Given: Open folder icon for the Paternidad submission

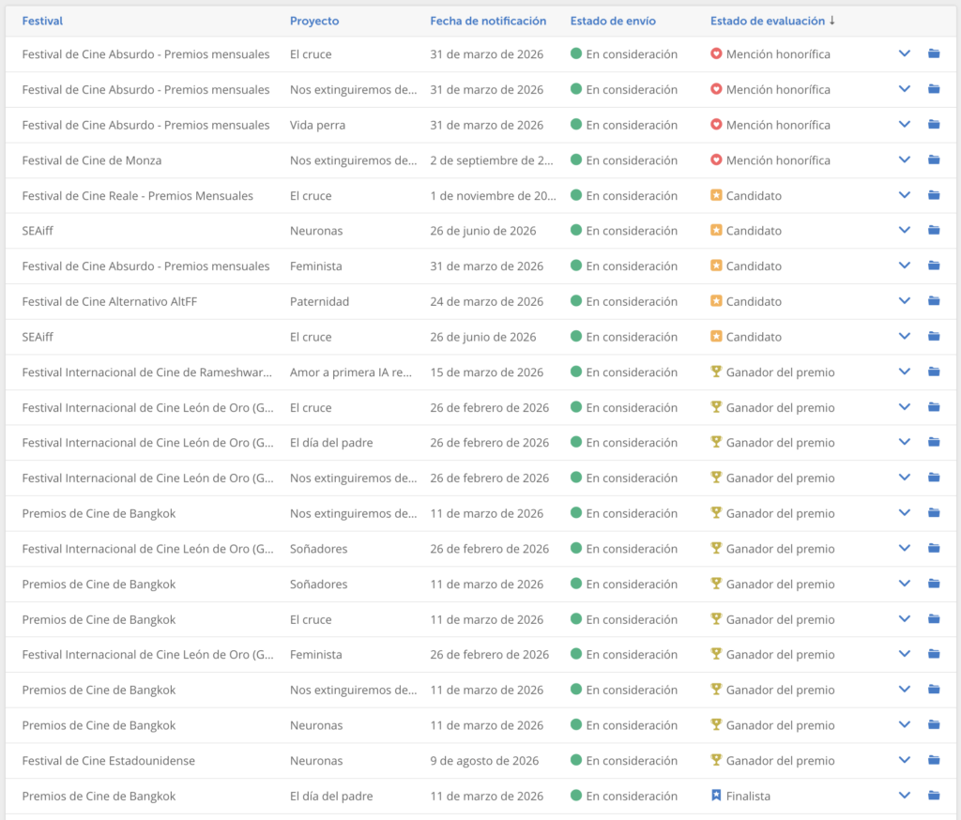Looking at the screenshot, I should click(934, 301).
